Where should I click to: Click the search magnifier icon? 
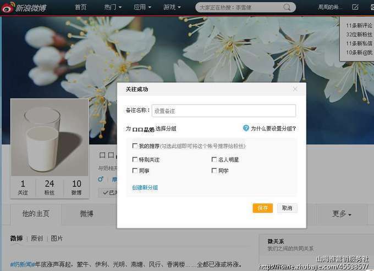pos(287,7)
